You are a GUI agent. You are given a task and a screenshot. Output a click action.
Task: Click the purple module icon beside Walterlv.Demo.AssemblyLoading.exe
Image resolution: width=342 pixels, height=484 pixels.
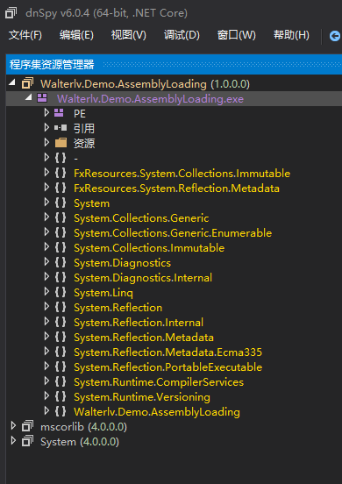pyautogui.click(x=42, y=98)
